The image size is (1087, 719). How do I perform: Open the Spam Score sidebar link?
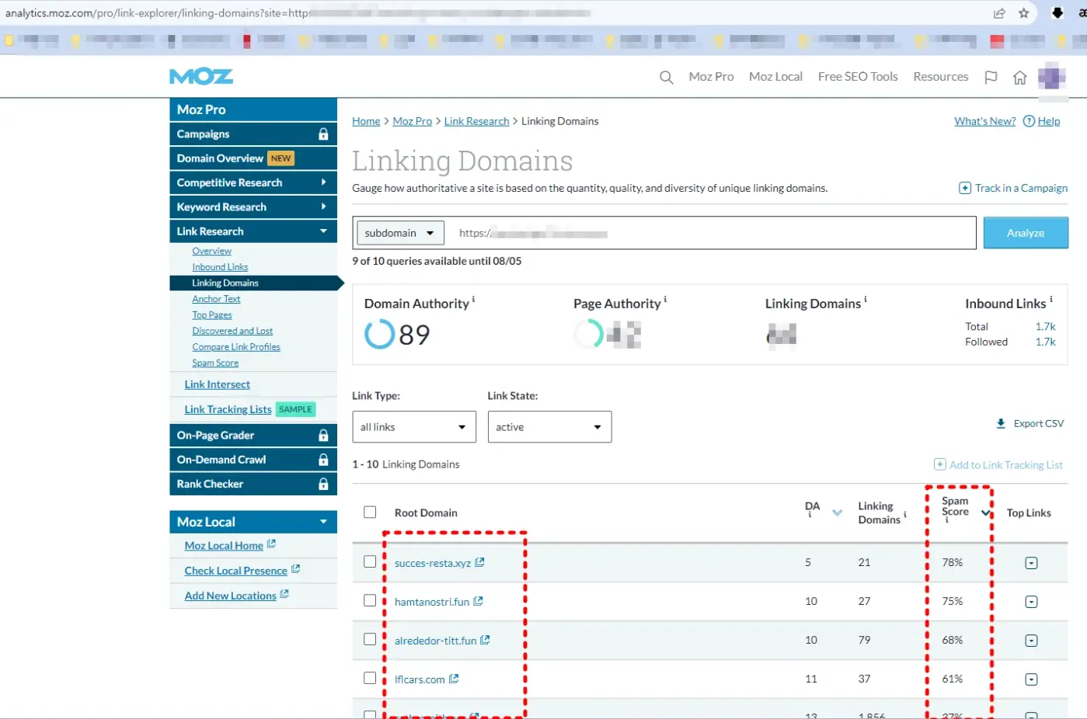click(215, 363)
